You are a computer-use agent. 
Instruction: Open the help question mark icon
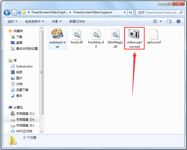pos(179,21)
